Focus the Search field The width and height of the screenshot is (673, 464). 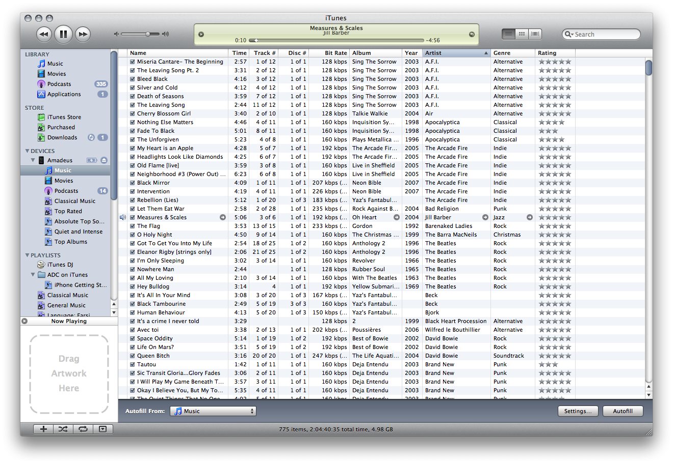point(601,34)
